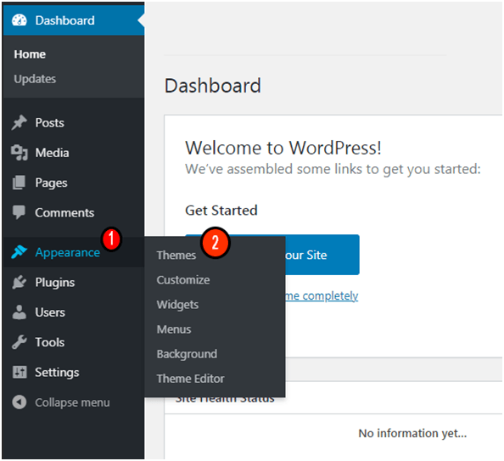This screenshot has width=504, height=461.
Task: Open the Posts menu label
Action: [x=50, y=122]
